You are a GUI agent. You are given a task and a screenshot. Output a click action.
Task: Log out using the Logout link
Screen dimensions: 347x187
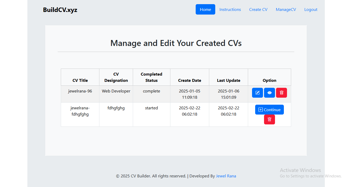[311, 9]
